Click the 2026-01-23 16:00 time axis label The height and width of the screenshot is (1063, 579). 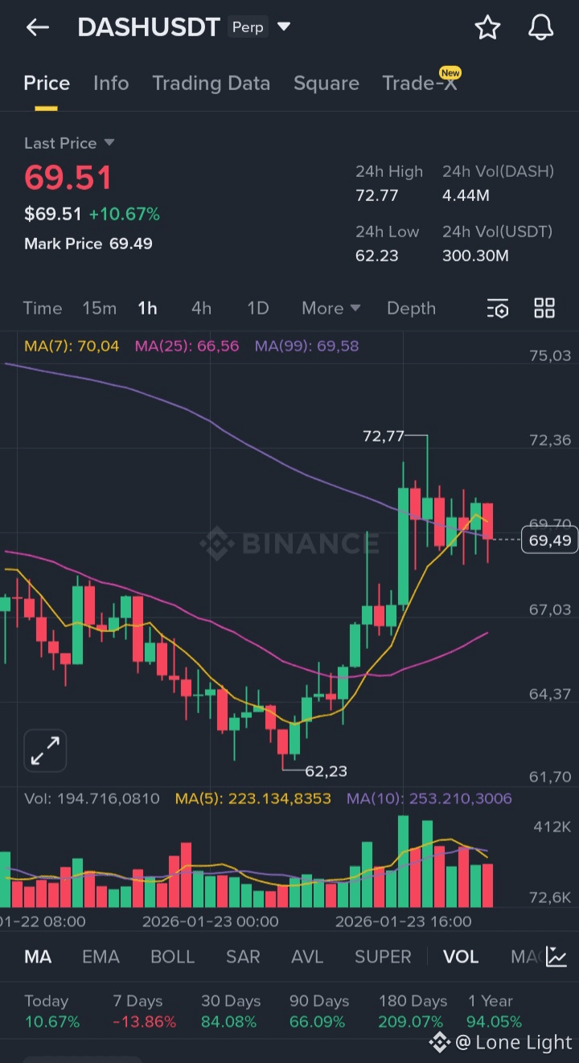click(404, 921)
